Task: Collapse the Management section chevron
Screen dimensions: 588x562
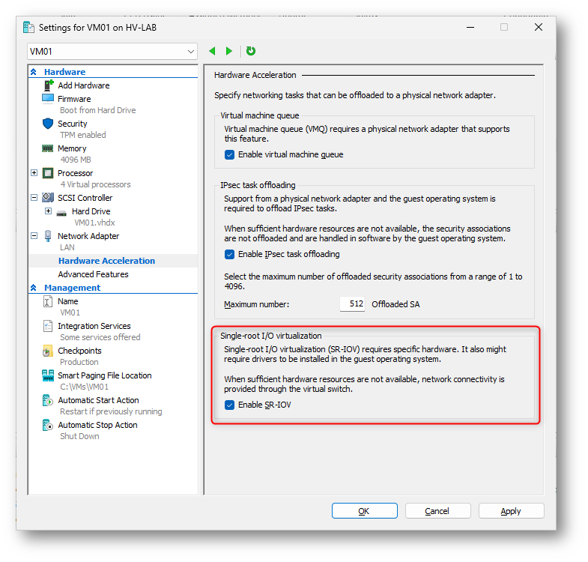Action: pyautogui.click(x=34, y=288)
